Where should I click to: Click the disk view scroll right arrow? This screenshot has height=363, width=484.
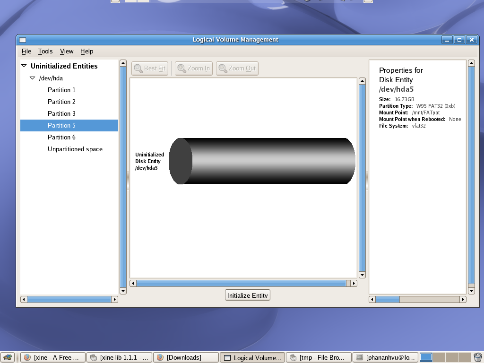click(x=354, y=283)
